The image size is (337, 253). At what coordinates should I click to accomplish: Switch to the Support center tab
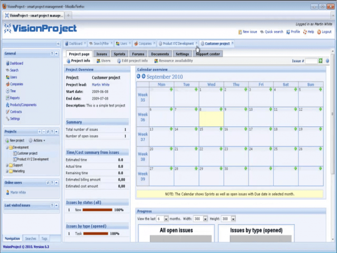(208, 54)
